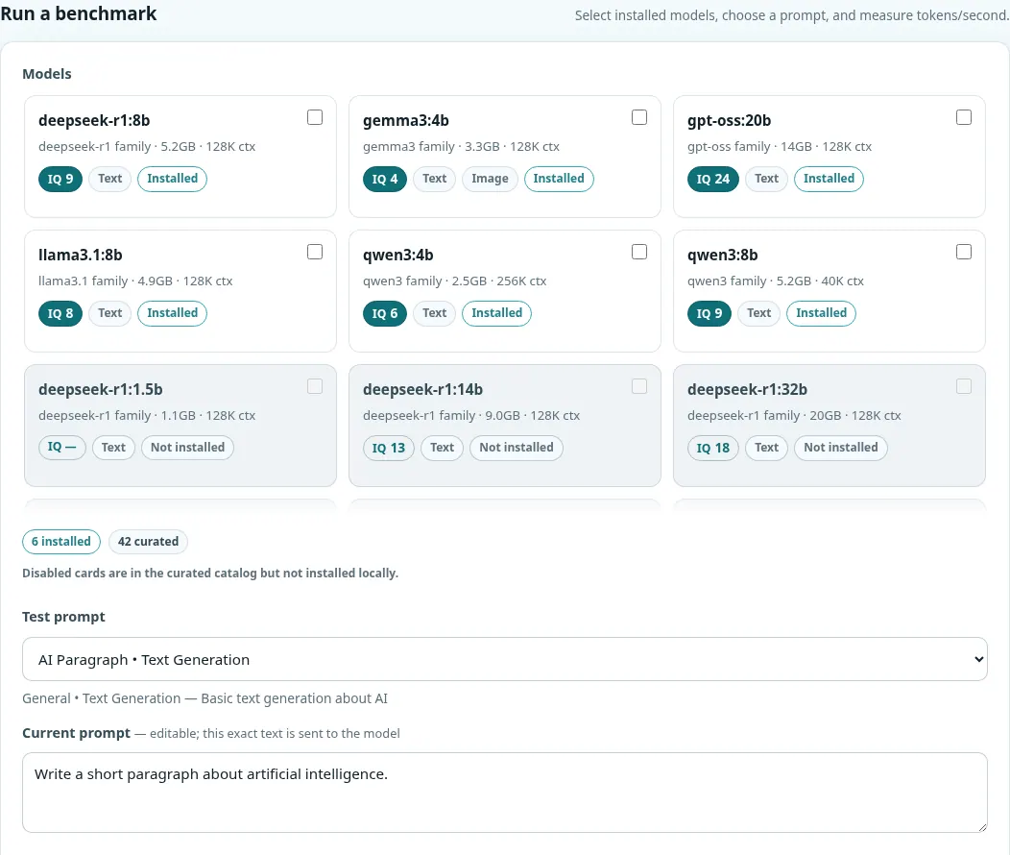Click the qwen3:4b model title
The height and width of the screenshot is (855, 1010).
[x=398, y=256]
